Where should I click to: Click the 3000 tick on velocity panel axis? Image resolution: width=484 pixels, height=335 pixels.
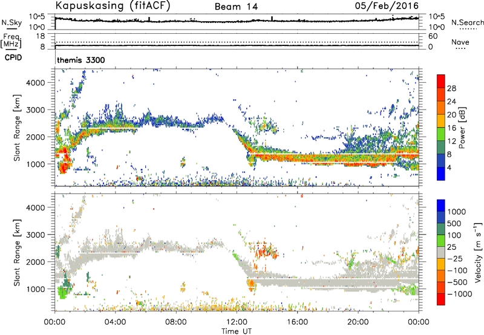coord(36,235)
